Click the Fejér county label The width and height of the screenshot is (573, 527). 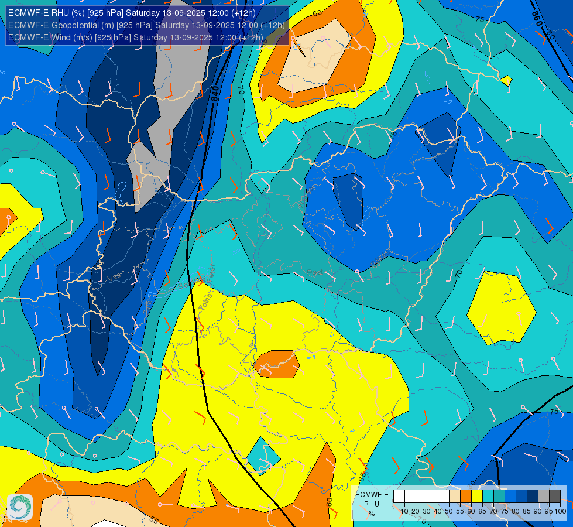(211, 274)
